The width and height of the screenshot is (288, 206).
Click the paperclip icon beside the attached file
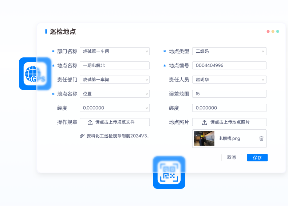tap(82, 136)
